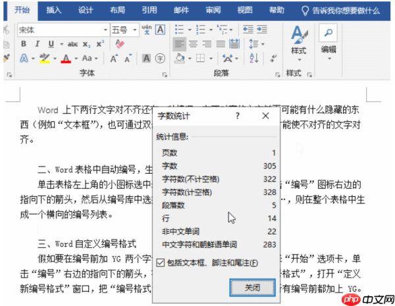
Task: Switch to the 视图 tab
Action: pos(245,11)
